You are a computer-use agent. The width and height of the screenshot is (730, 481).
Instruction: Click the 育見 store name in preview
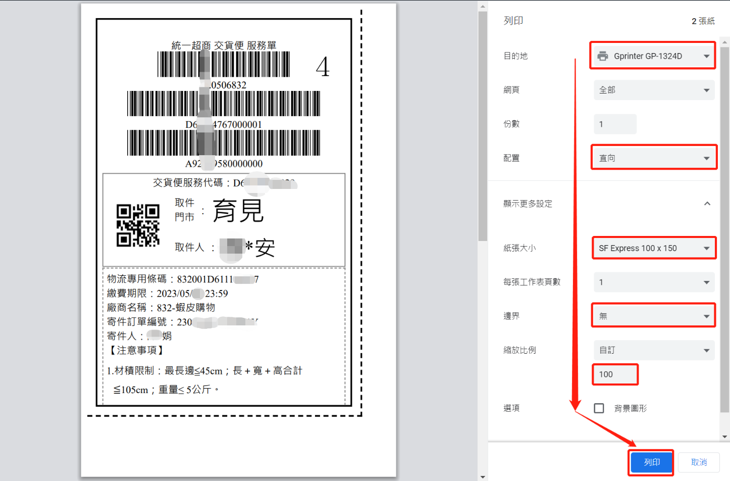coord(238,210)
